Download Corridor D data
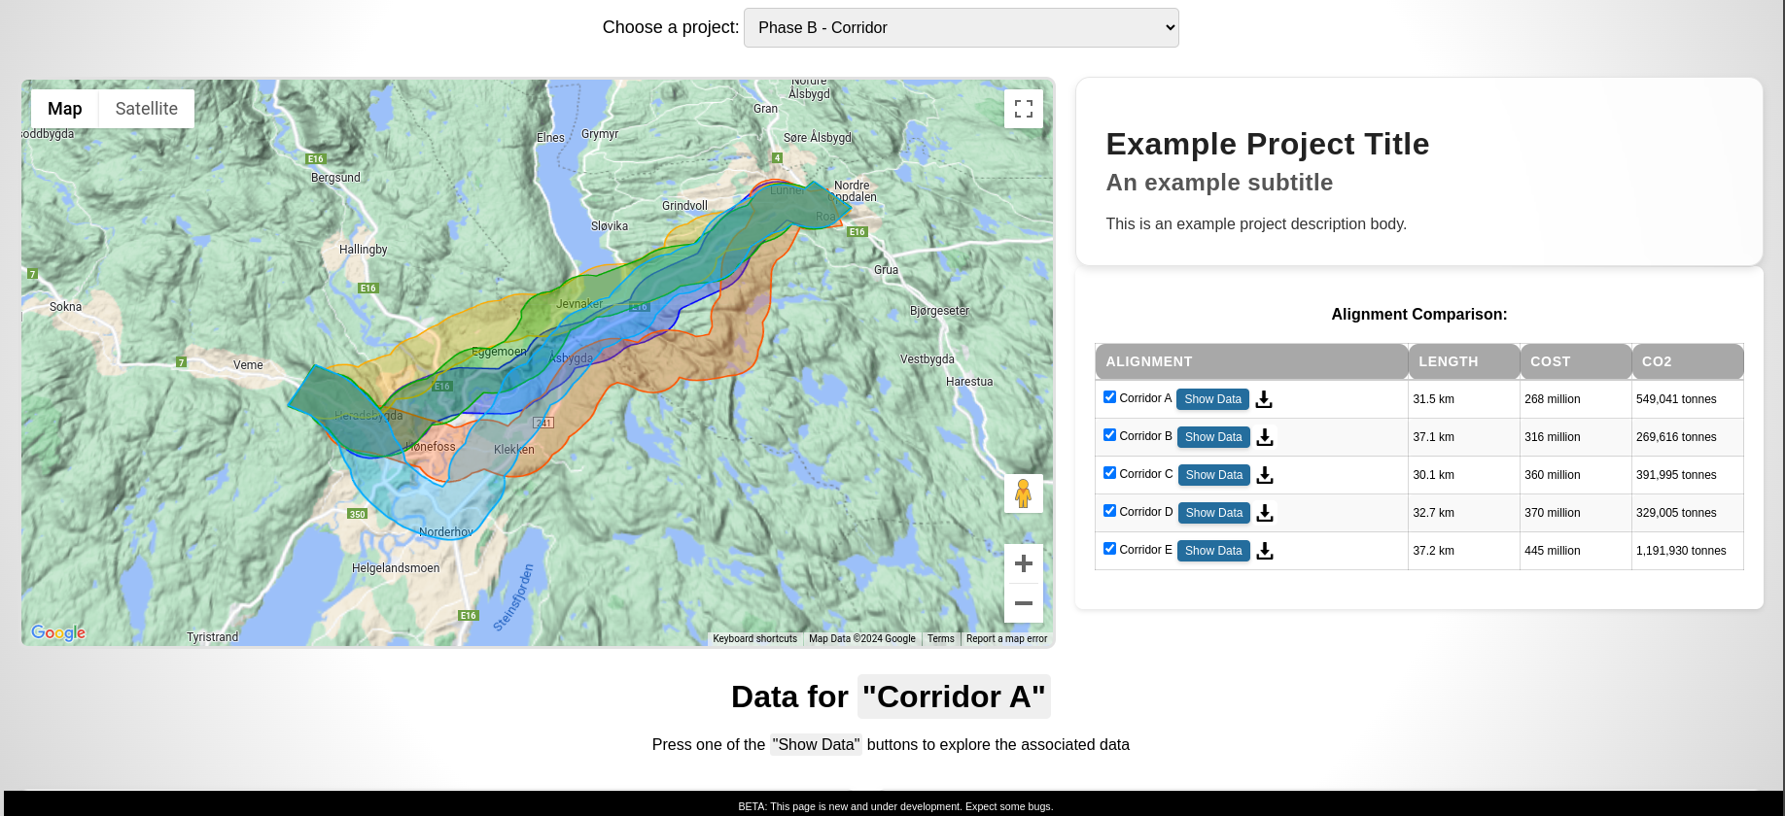The width and height of the screenshot is (1785, 816). pos(1265,513)
